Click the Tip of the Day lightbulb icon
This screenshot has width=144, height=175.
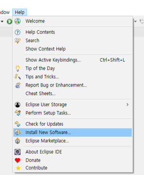click(18, 69)
